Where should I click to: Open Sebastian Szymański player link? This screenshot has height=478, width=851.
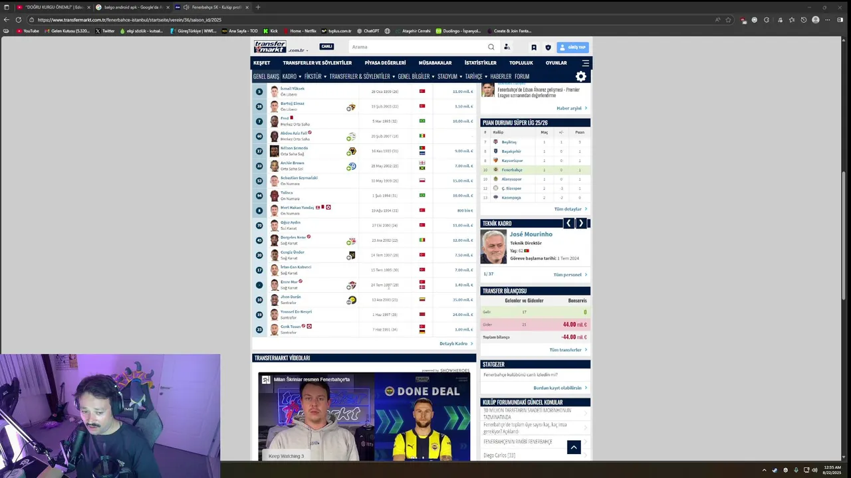tap(299, 178)
